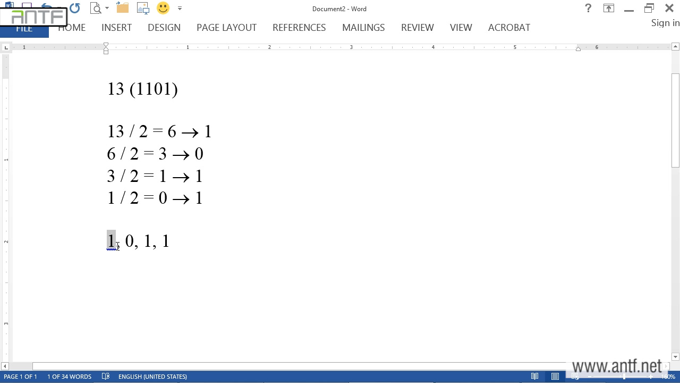Click the tab selector at ruler's left corner

pos(6,48)
